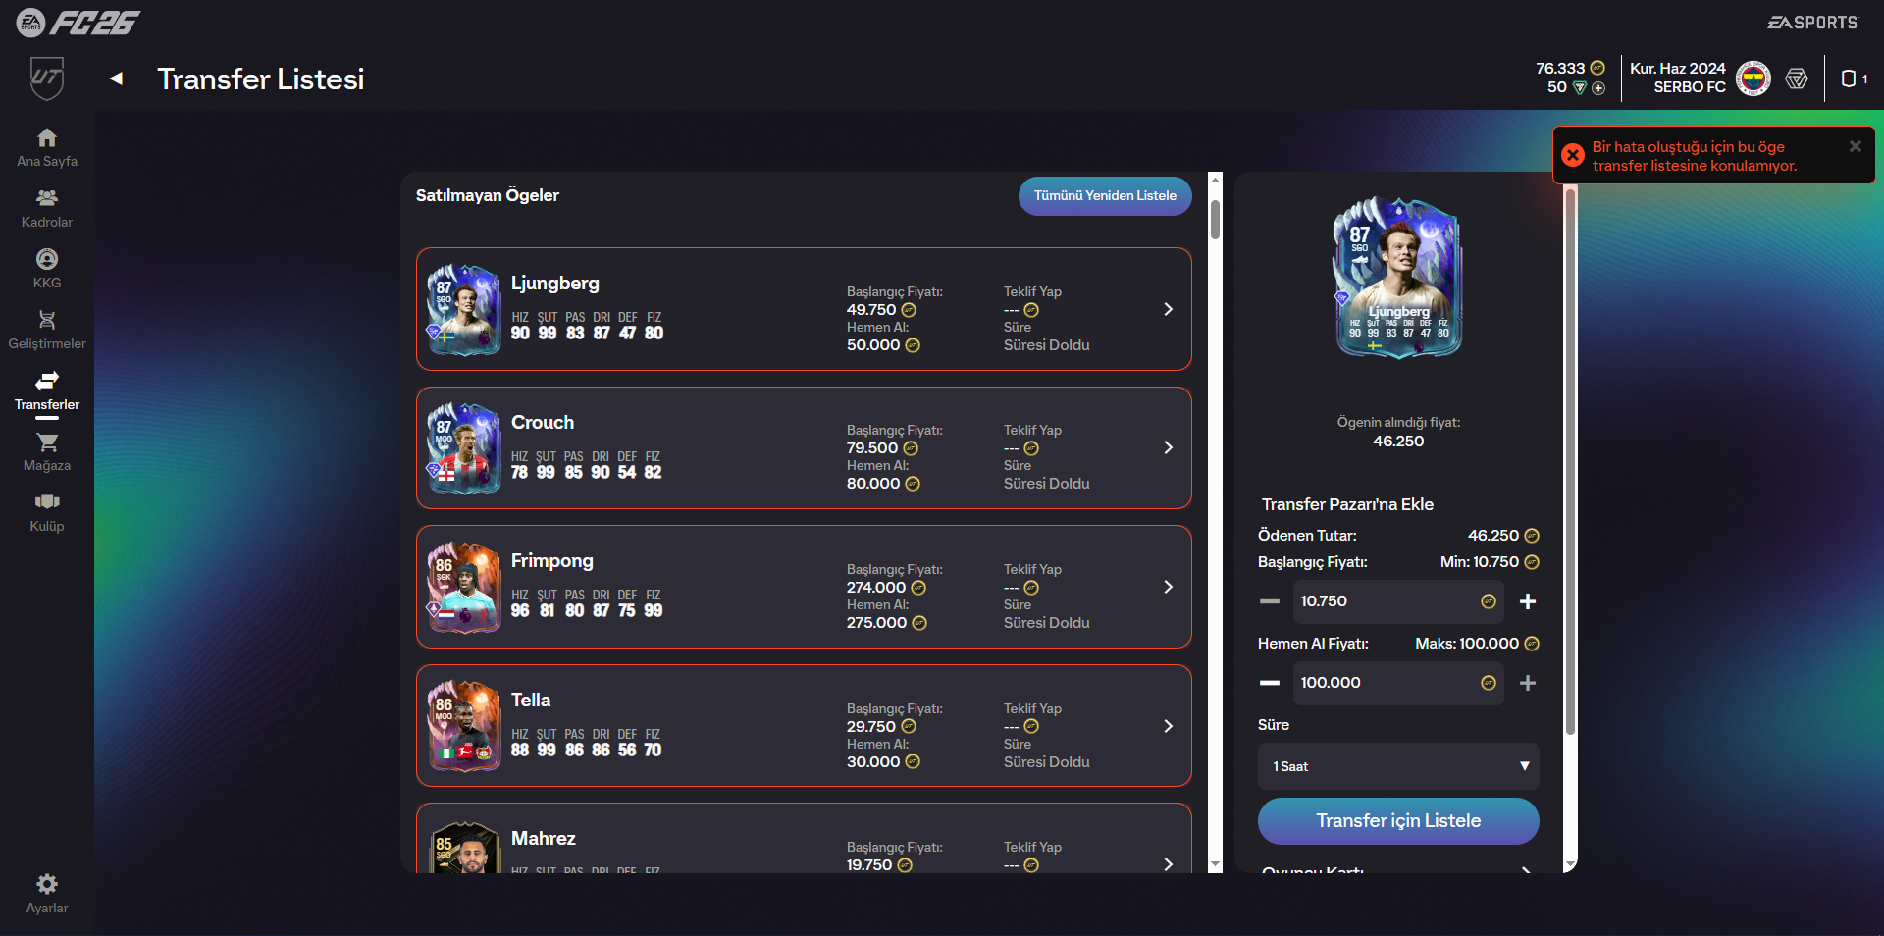
Task: Click Tümünü Yeniden Listele button
Action: pyautogui.click(x=1105, y=196)
